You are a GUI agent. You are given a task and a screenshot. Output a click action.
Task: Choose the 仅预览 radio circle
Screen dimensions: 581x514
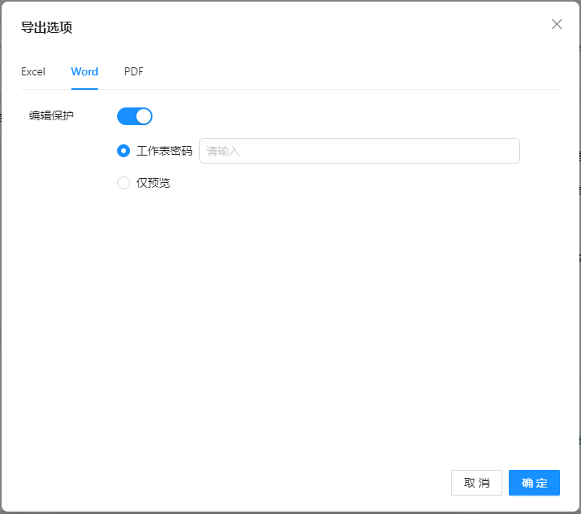[x=124, y=183]
